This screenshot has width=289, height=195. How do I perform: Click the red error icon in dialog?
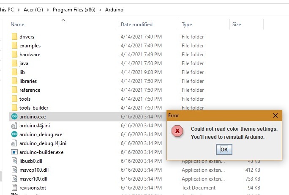(177, 131)
